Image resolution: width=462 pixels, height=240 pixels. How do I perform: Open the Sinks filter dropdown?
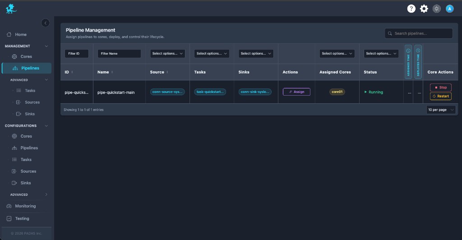tap(256, 54)
